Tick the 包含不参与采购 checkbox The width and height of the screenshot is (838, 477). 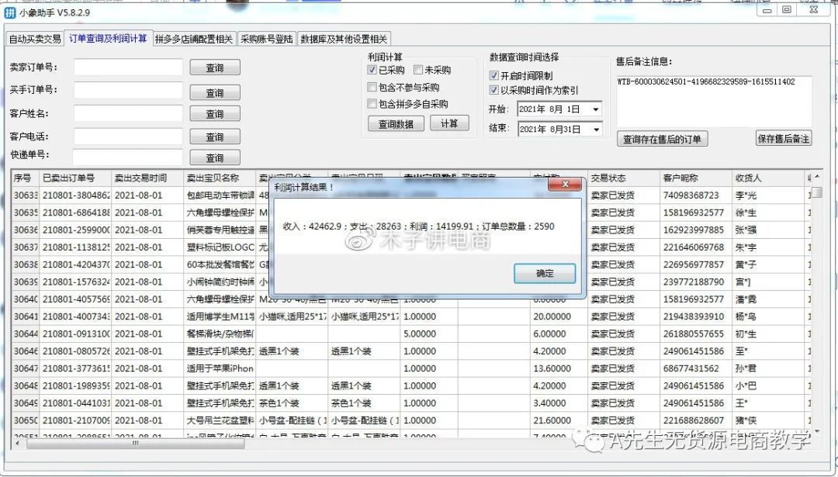pyautogui.click(x=372, y=87)
